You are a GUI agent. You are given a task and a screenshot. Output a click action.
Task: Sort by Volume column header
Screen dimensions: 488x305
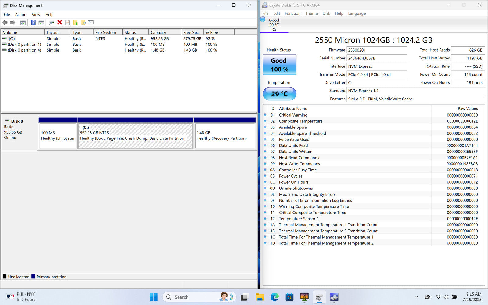click(23, 32)
